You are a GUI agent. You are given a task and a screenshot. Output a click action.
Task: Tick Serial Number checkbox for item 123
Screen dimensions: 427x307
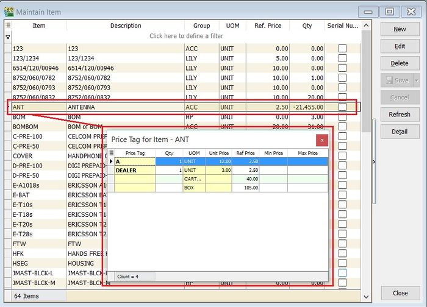tap(342, 48)
